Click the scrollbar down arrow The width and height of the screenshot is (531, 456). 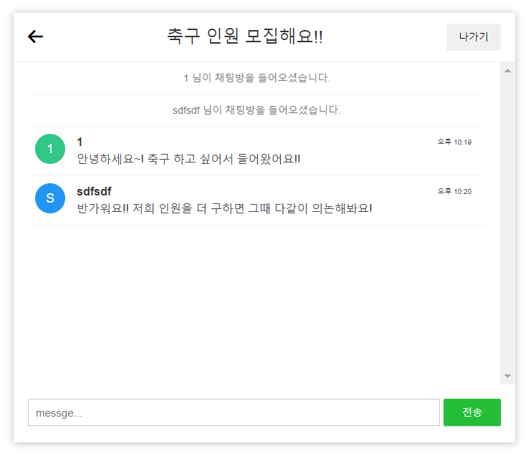click(x=507, y=376)
